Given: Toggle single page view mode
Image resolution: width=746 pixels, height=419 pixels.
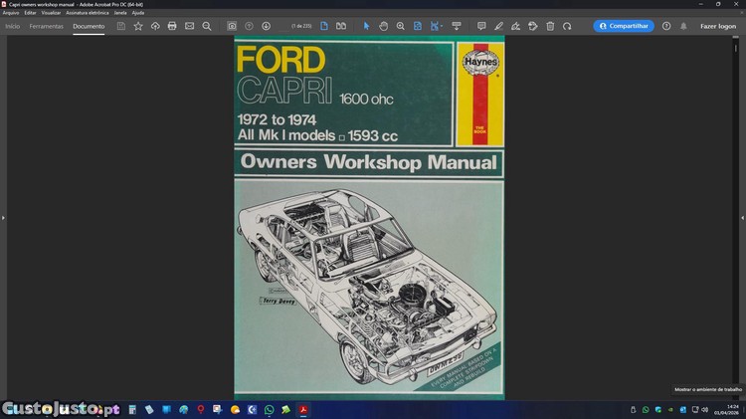Looking at the screenshot, I should tap(324, 26).
